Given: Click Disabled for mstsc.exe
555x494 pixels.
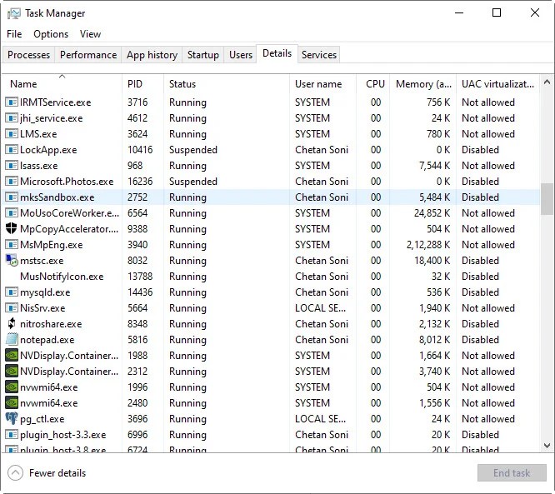Looking at the screenshot, I should pos(480,261).
